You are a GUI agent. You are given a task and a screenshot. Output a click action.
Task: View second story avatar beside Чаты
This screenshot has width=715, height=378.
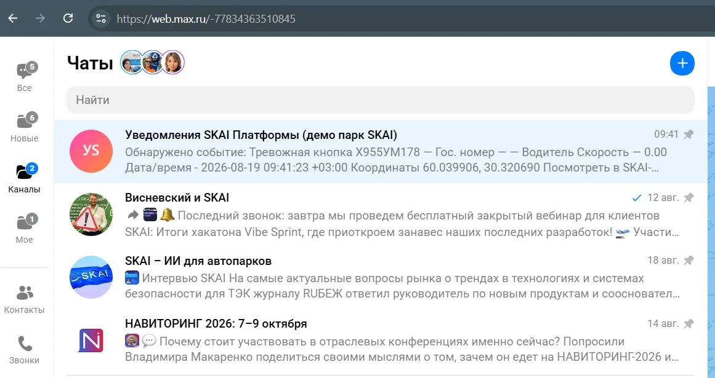(152, 62)
